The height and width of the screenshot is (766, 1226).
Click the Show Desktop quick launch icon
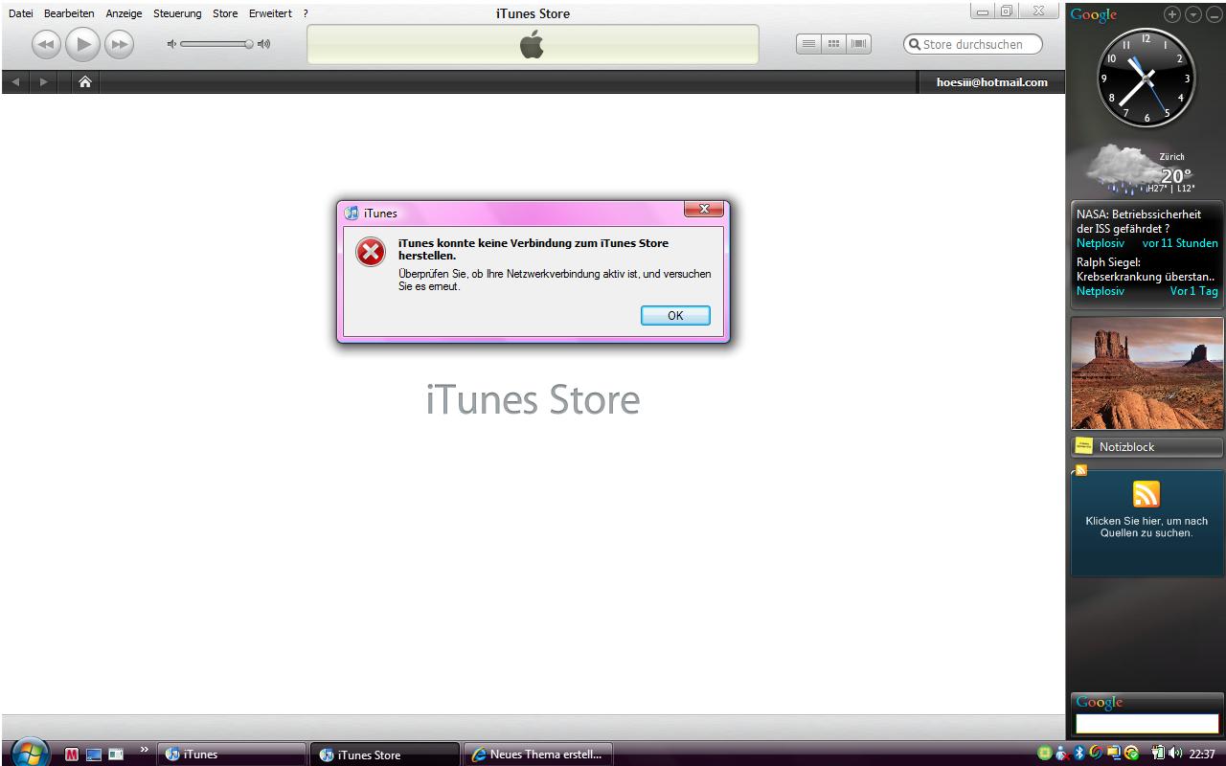pos(94,755)
